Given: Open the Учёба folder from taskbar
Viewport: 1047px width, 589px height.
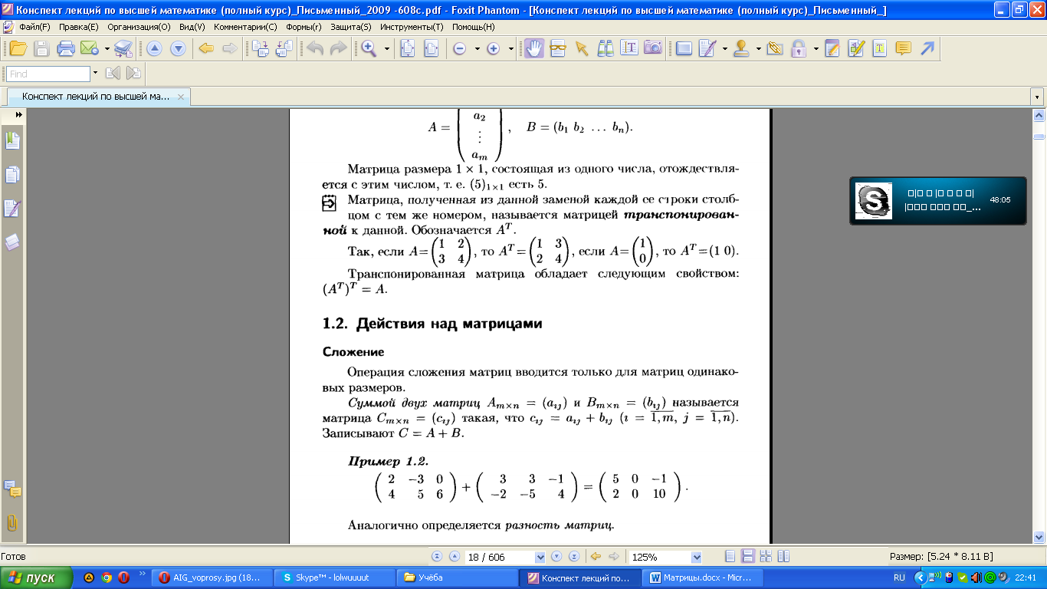Looking at the screenshot, I should point(458,577).
